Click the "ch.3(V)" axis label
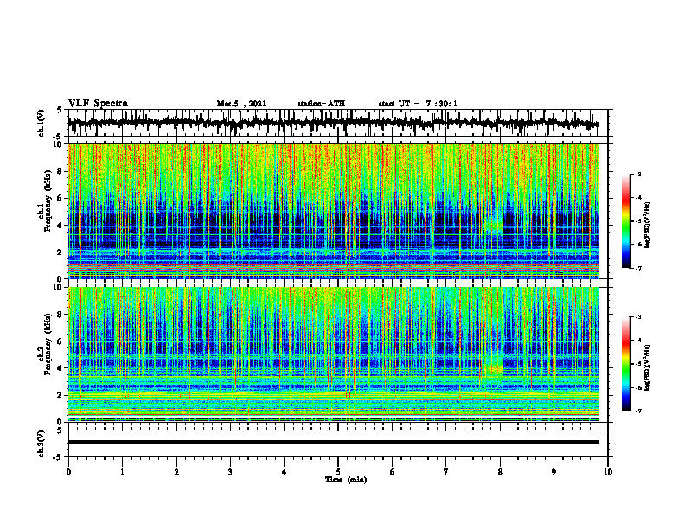Image resolution: width=685 pixels, height=529 pixels. tap(42, 443)
